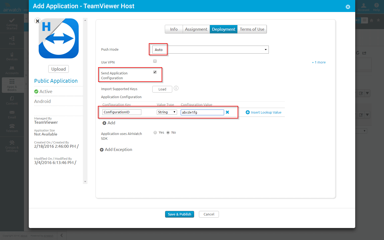Image resolution: width=384 pixels, height=240 pixels.
Task: Click the info icon beside Load button
Action: click(176, 88)
